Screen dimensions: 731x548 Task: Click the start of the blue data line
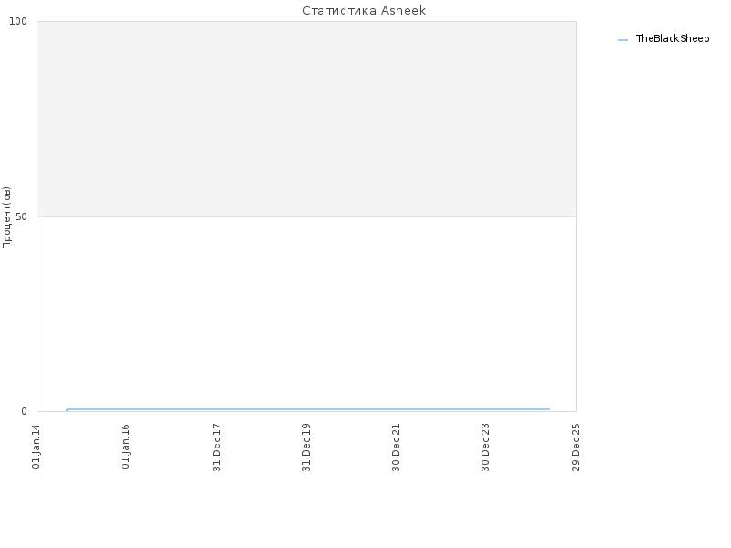click(x=67, y=409)
